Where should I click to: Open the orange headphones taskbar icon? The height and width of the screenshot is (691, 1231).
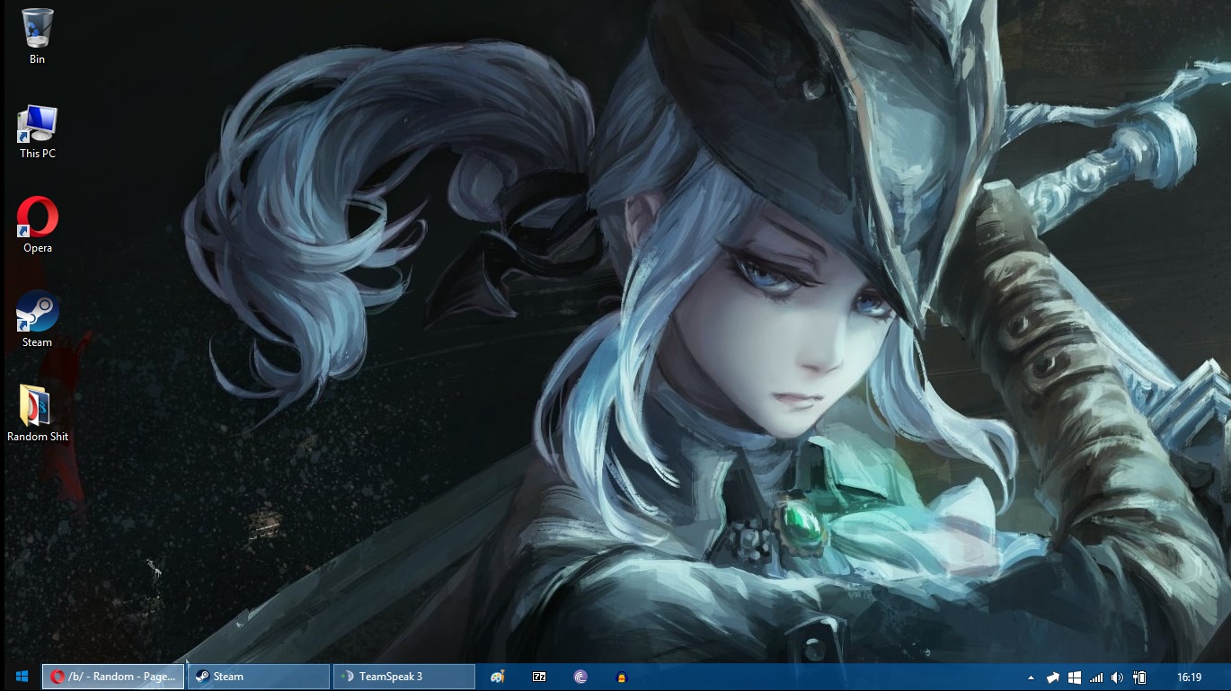[x=622, y=677]
